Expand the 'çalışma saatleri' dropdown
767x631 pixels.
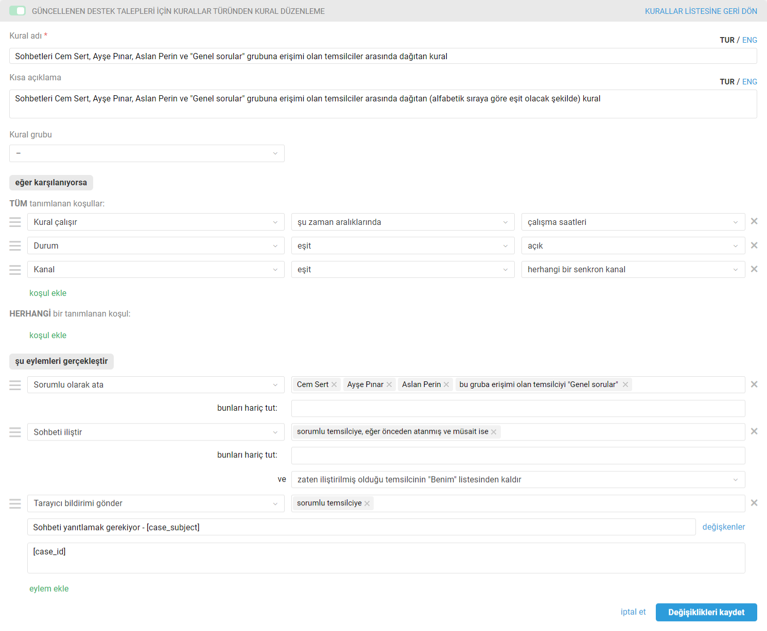[x=633, y=222]
